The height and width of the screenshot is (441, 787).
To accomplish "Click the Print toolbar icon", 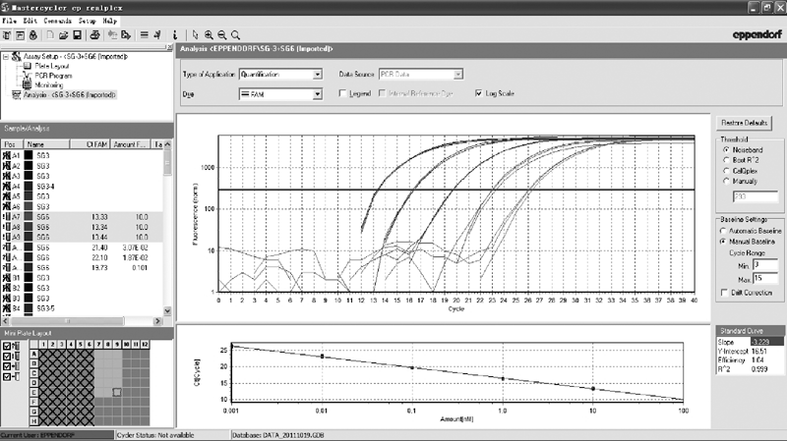I will pos(94,35).
